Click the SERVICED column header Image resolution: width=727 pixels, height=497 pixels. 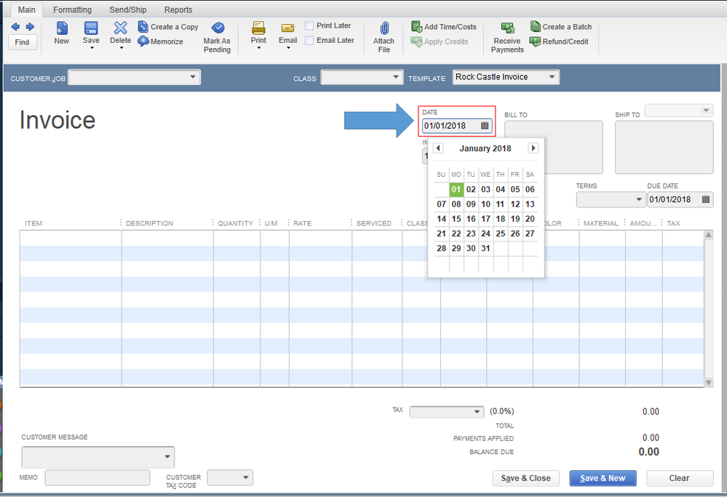click(x=374, y=223)
